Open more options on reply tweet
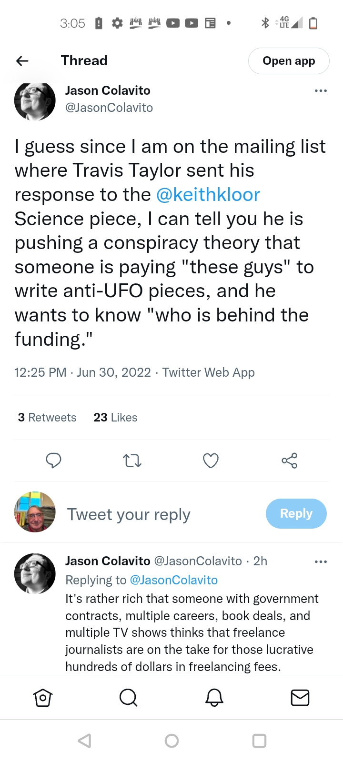 pyautogui.click(x=321, y=561)
